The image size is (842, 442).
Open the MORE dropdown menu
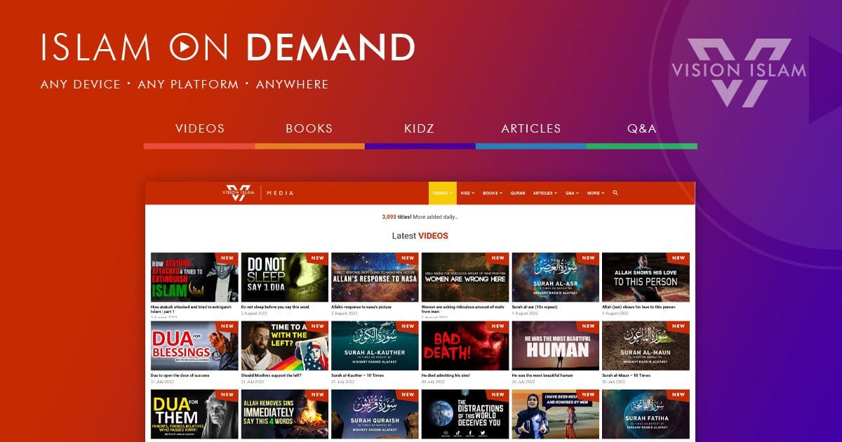(x=595, y=193)
